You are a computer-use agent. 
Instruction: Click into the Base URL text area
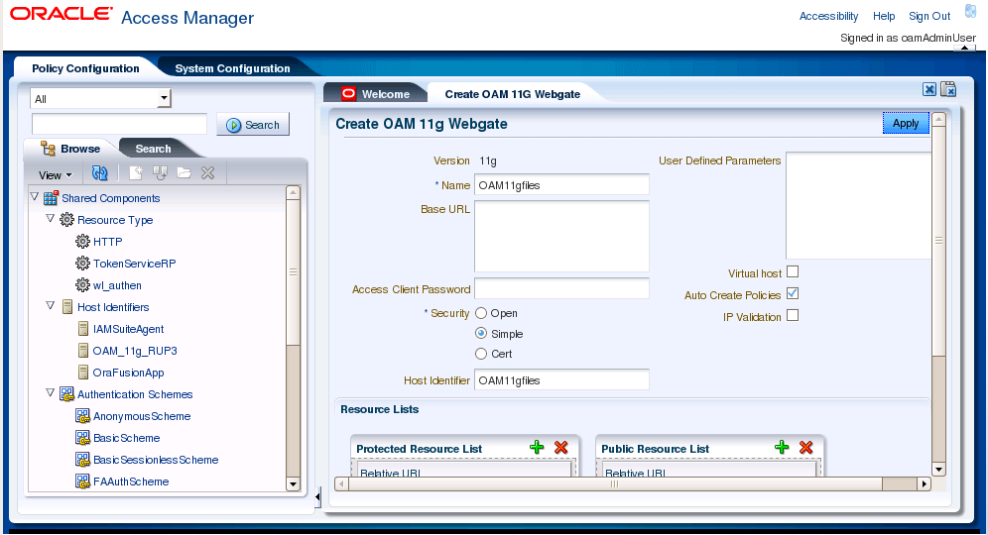coord(561,236)
